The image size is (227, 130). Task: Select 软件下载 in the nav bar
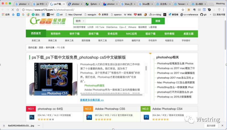point(74,34)
